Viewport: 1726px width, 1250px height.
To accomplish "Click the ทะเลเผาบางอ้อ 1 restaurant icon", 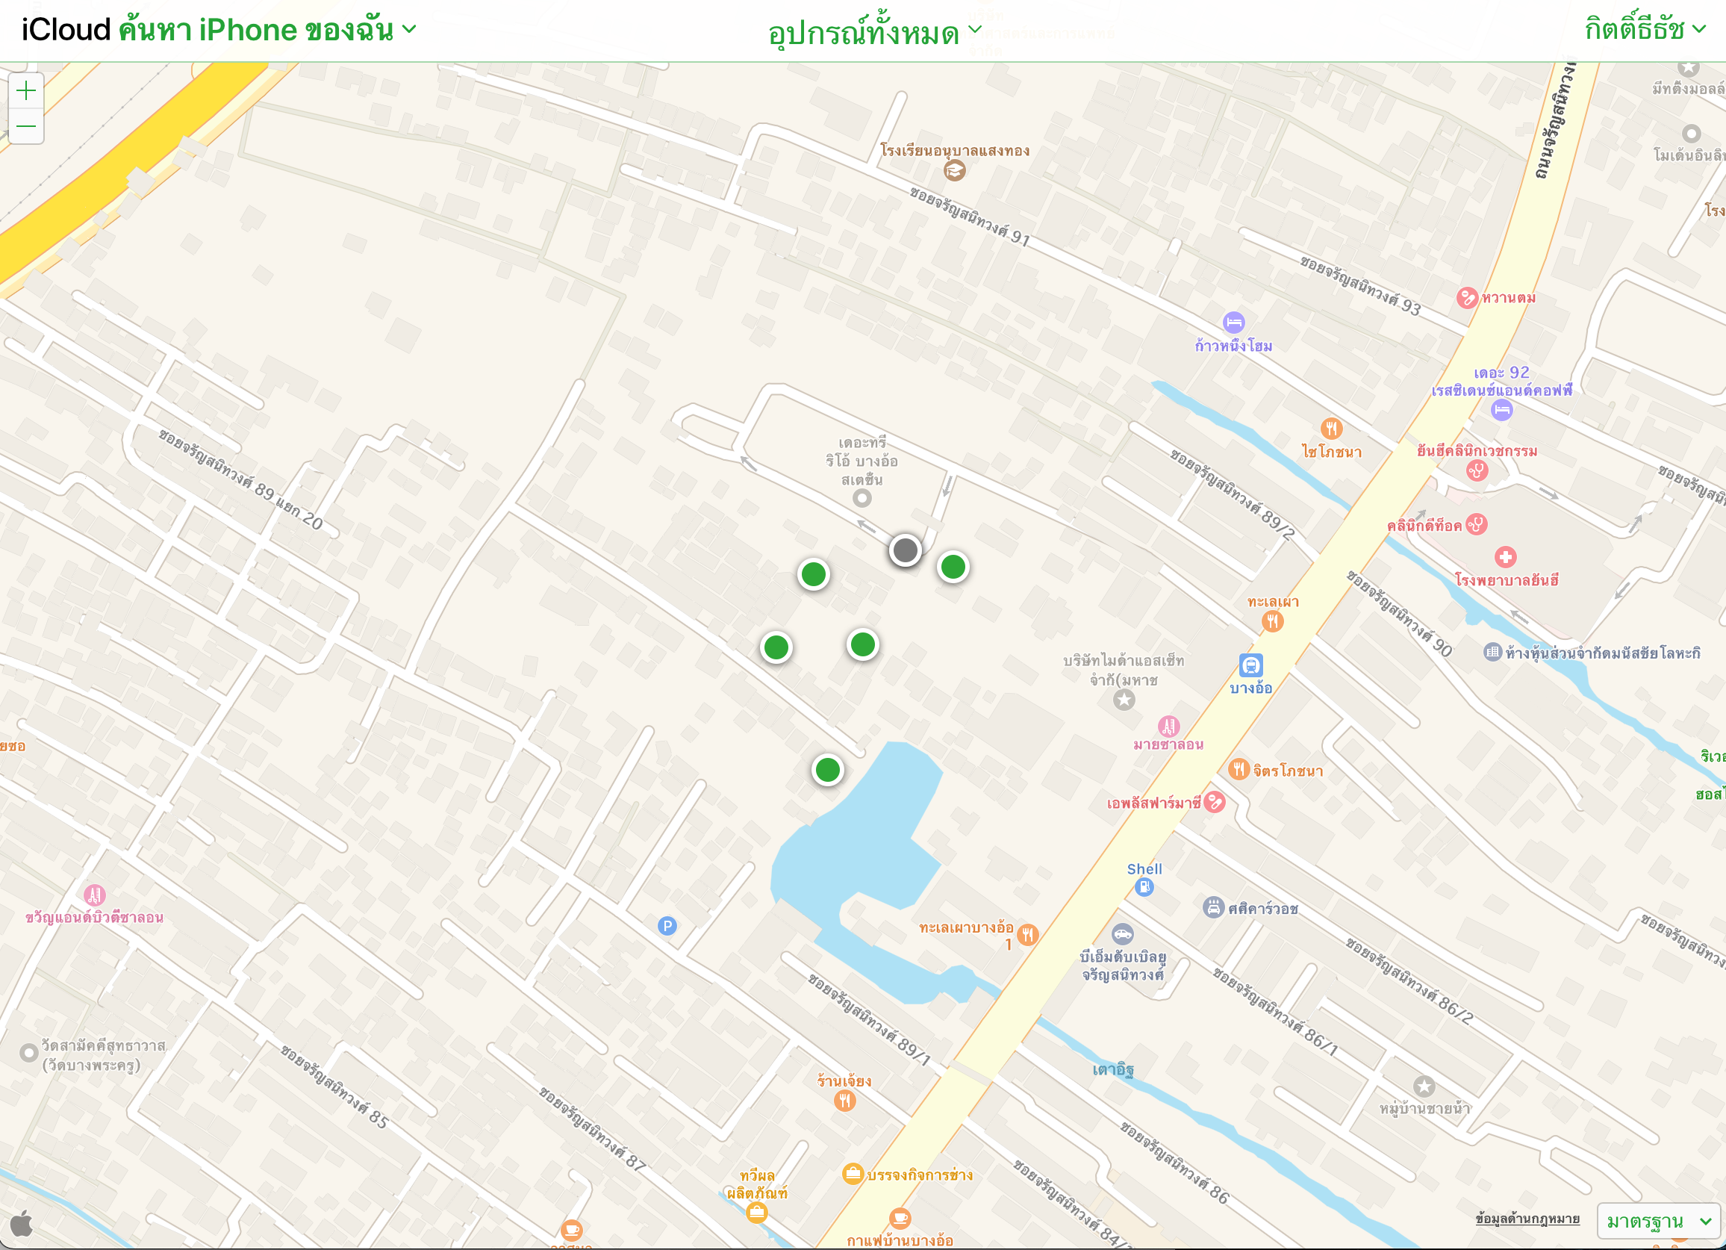I will [x=1027, y=934].
